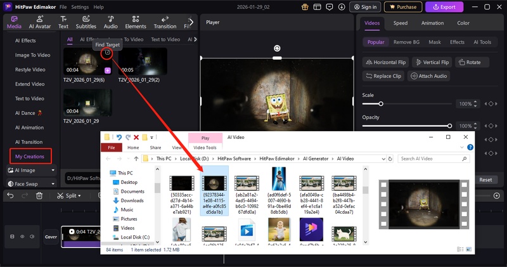Switch to the Animation tab
Screen dimensions: 507x267
432,23
